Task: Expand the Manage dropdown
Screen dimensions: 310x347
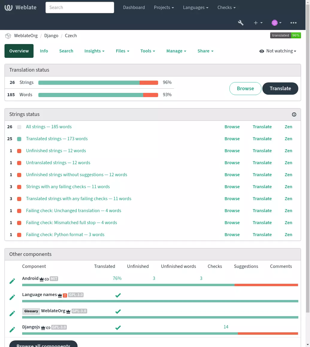Action: click(176, 51)
